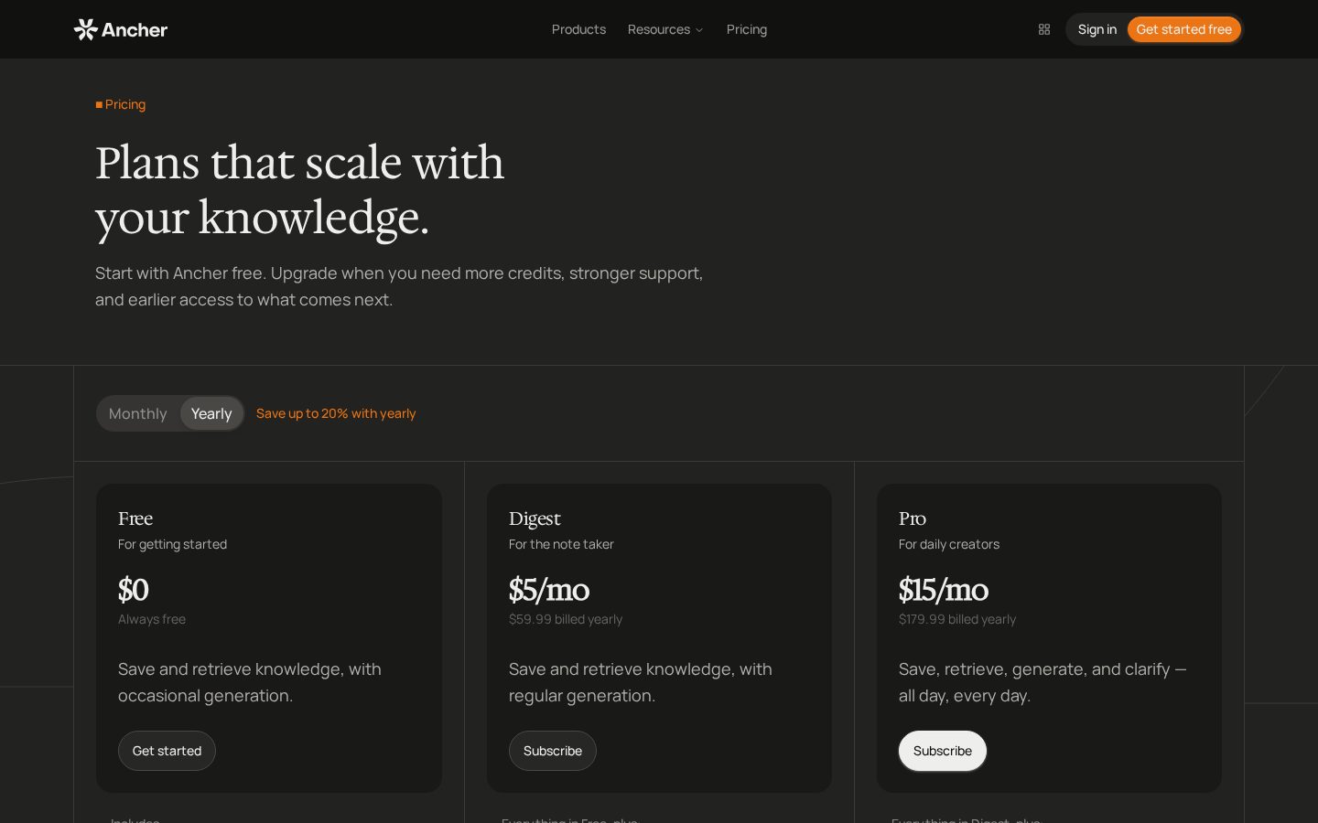Click the Ancher logo icon
The image size is (1318, 823).
tap(85, 29)
